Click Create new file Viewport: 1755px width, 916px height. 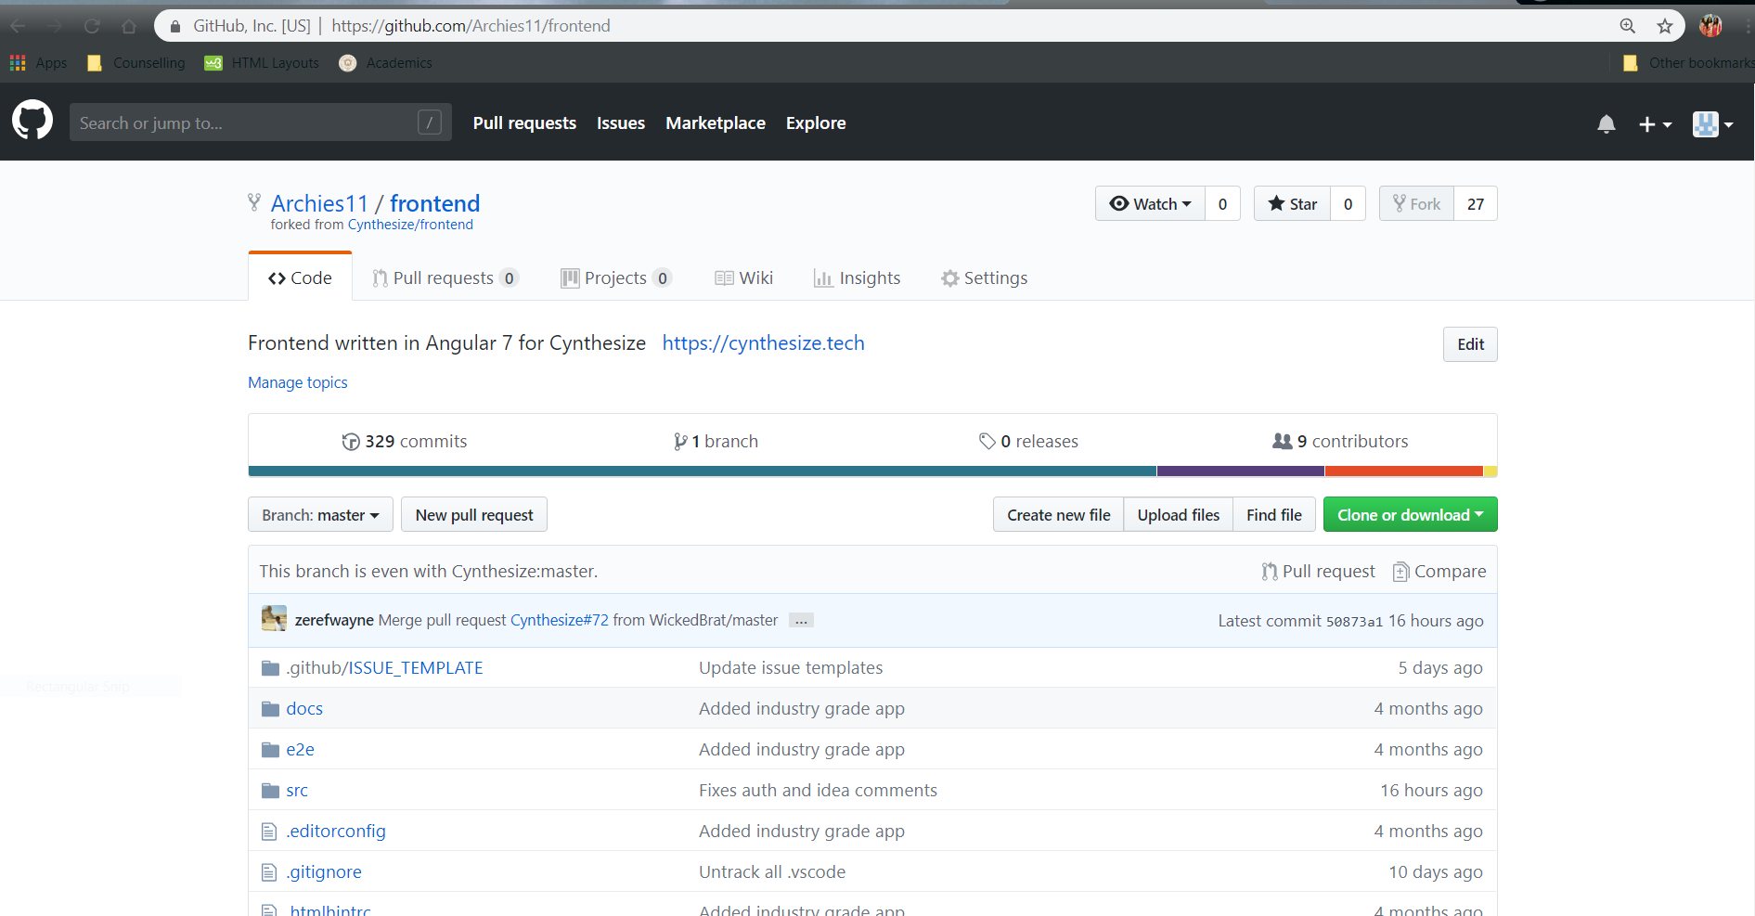1059,514
